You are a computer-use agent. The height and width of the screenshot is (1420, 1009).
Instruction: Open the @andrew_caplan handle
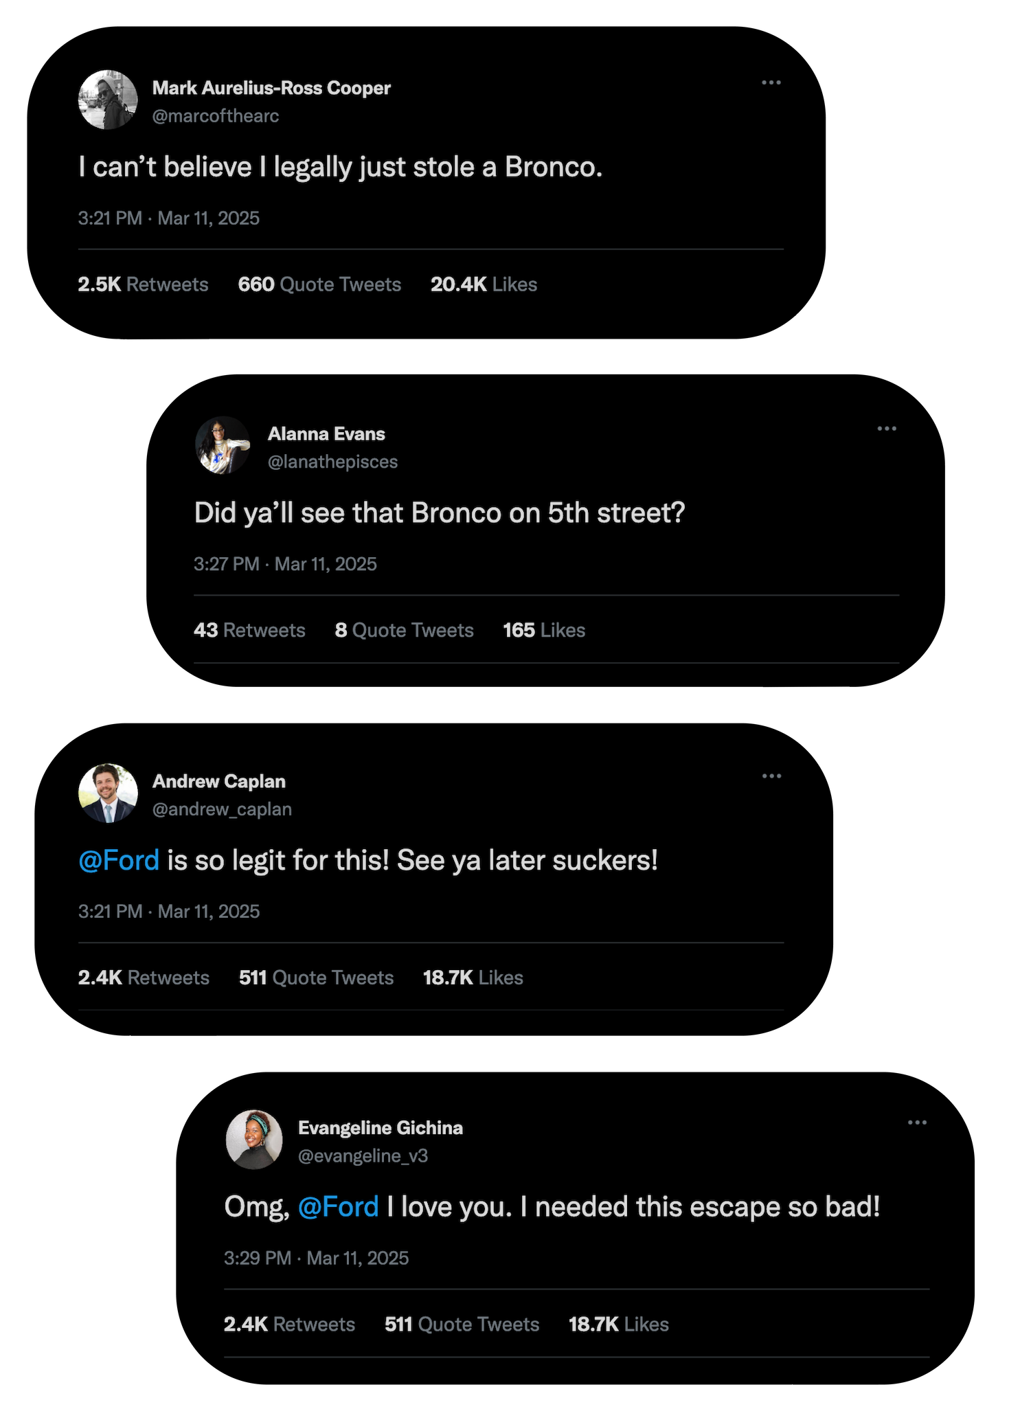pos(222,809)
